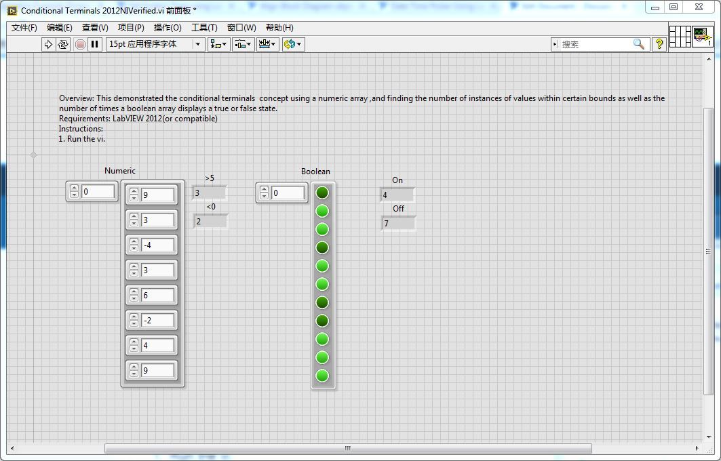
Task: Click the magnifier search icon
Action: [x=639, y=44]
